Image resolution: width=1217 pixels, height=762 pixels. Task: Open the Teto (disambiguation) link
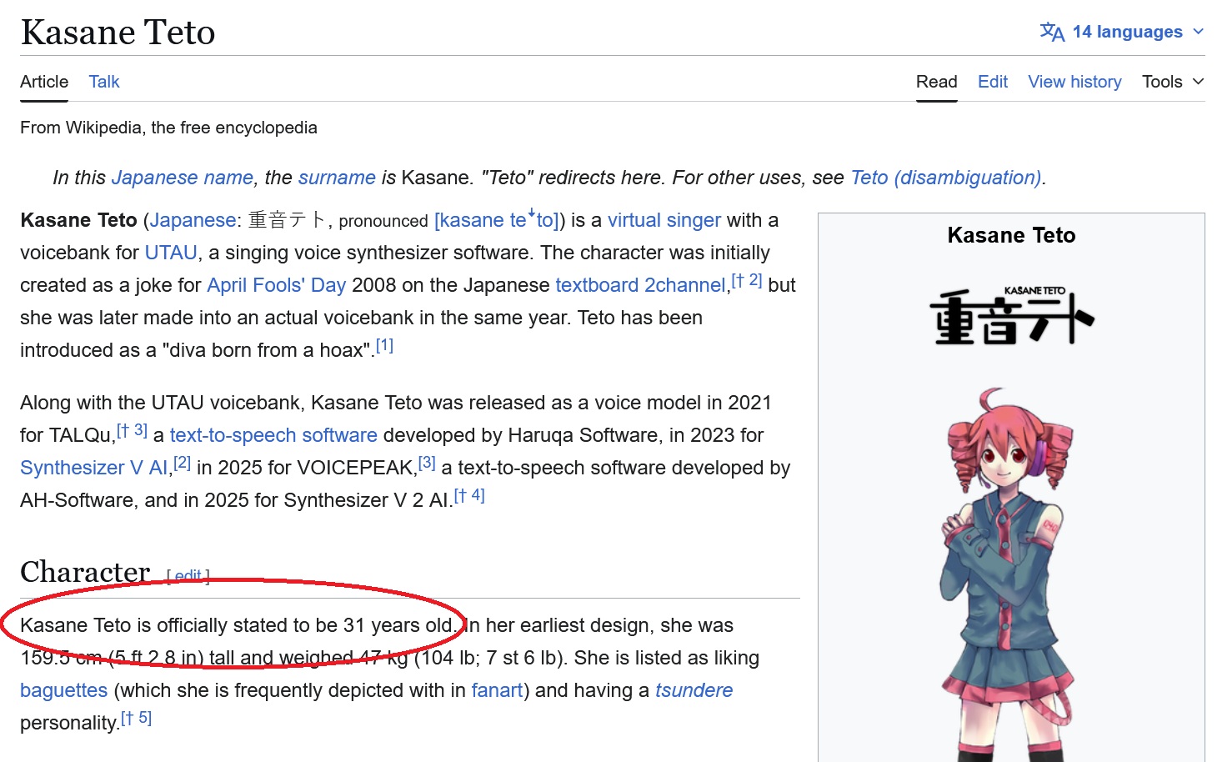click(x=946, y=178)
